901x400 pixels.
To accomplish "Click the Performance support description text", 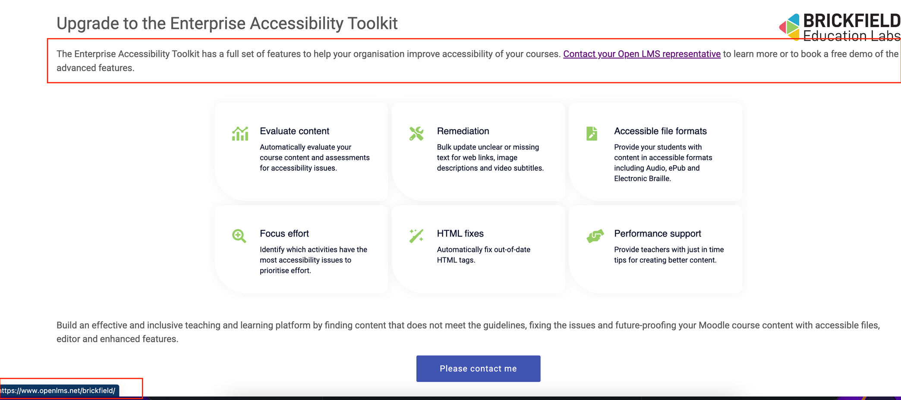I will (x=669, y=255).
